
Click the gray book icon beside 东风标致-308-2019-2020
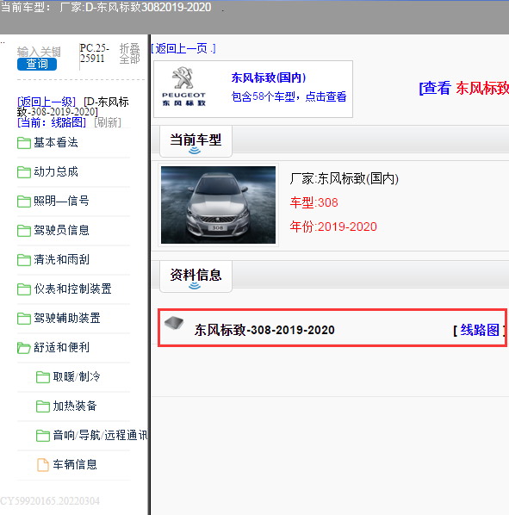[x=174, y=323]
